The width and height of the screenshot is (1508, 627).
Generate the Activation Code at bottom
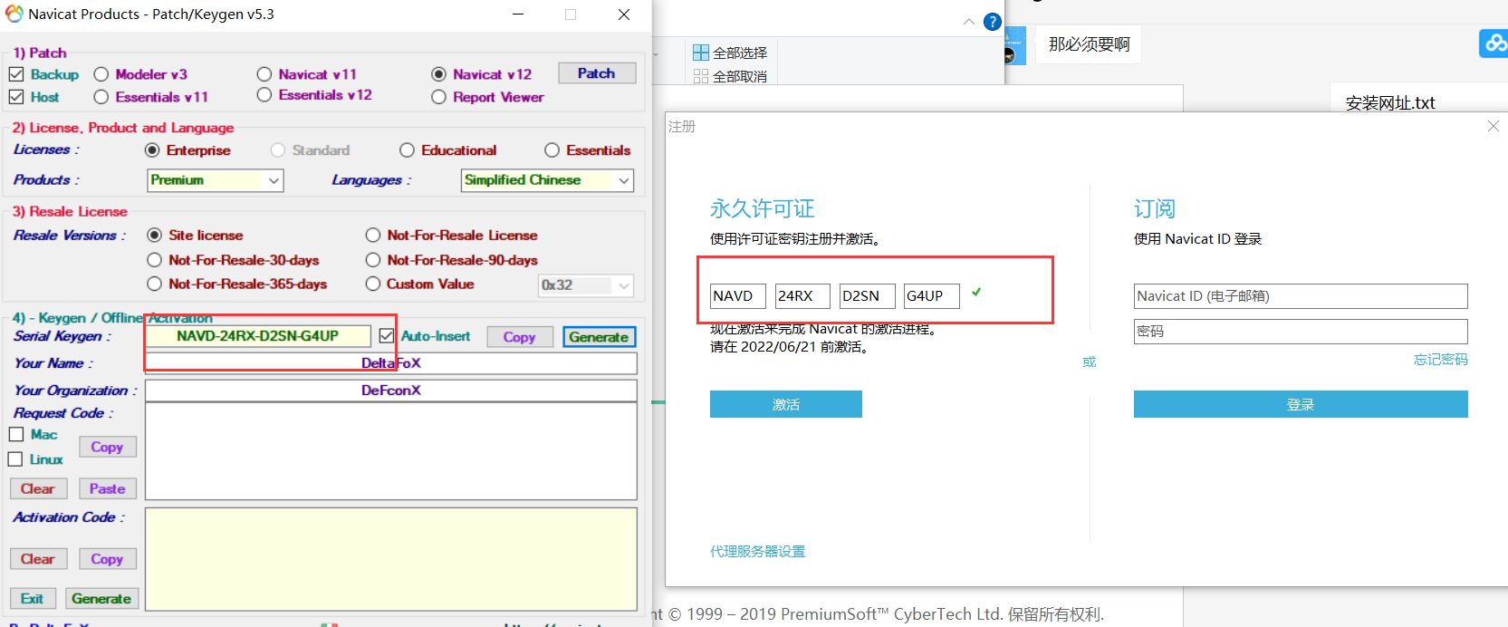(x=101, y=599)
